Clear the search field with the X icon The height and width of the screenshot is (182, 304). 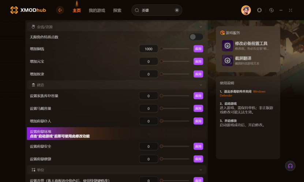pos(177,10)
